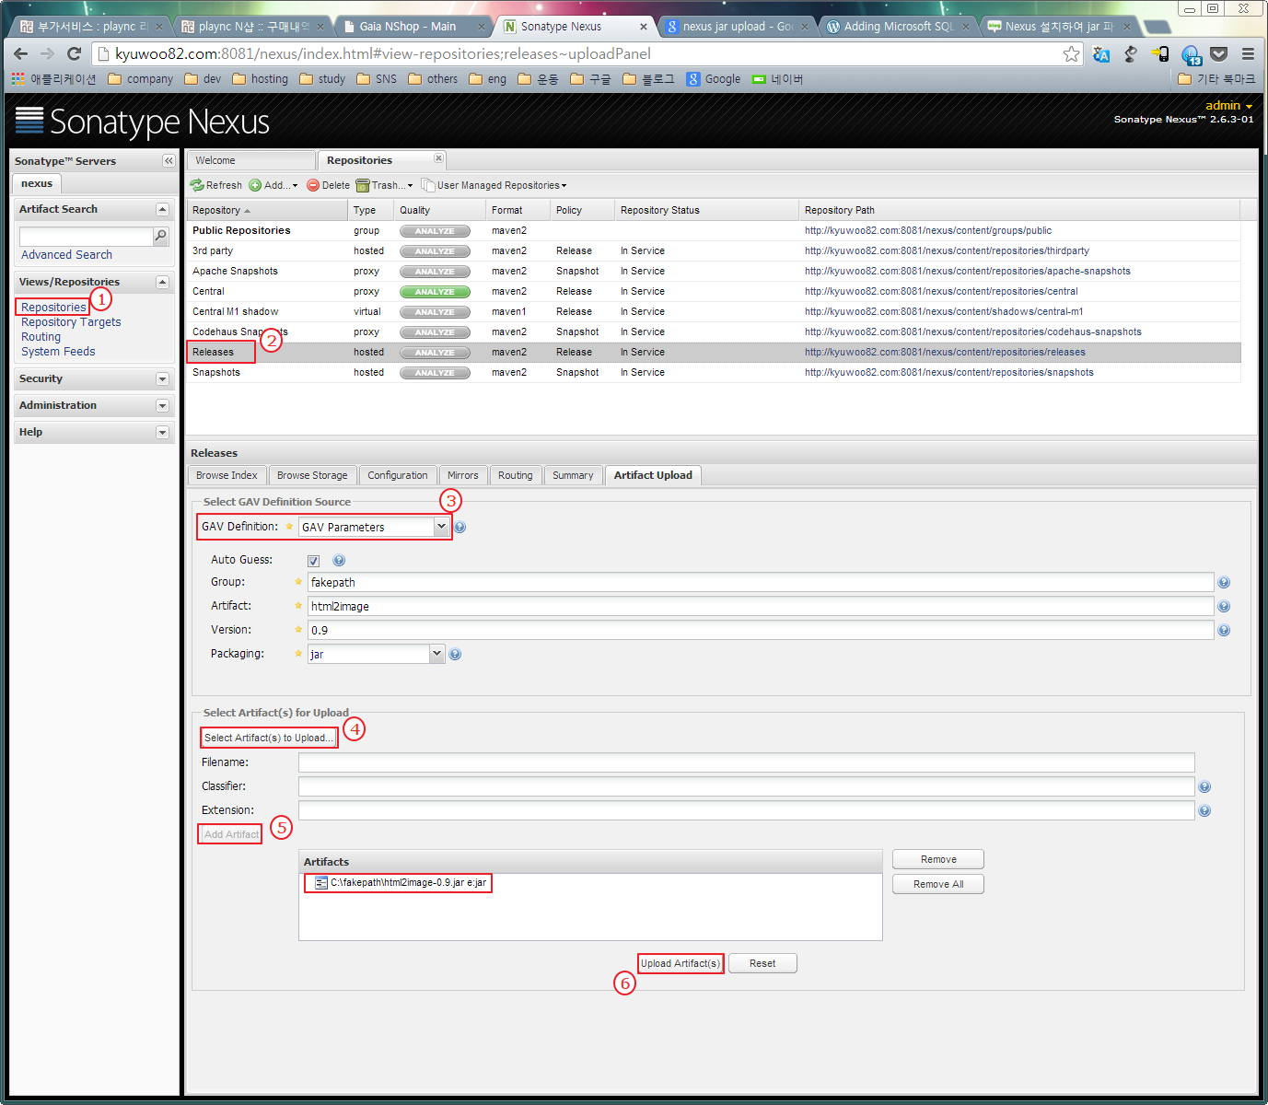Close the Repositories tab

(x=438, y=158)
